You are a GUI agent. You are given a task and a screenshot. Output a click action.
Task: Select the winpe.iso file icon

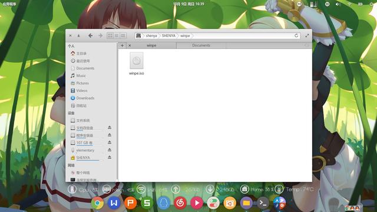(137, 61)
